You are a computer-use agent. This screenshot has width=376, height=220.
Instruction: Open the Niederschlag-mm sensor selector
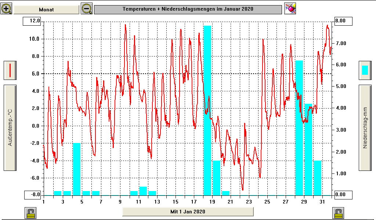(365, 128)
